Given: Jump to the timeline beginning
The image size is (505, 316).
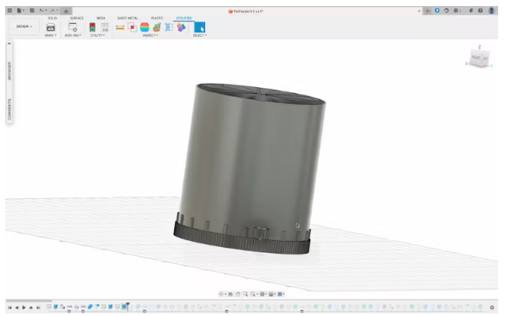Looking at the screenshot, I should click(x=9, y=307).
